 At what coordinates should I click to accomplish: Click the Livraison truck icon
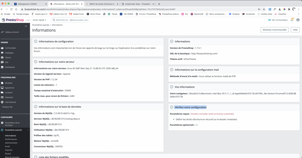pos(2,93)
